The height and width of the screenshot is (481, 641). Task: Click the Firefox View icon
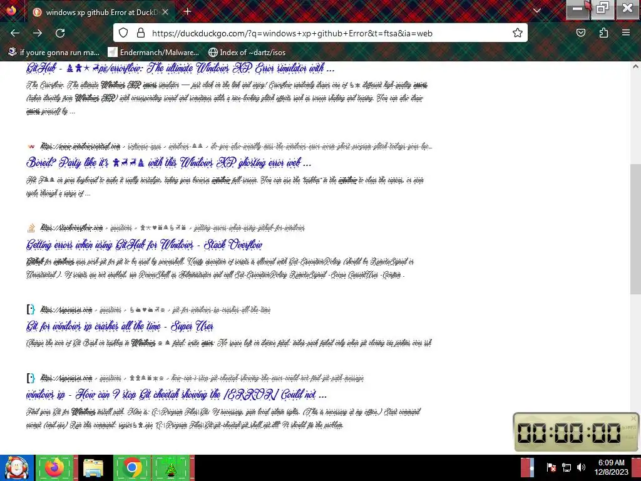pos(11,10)
